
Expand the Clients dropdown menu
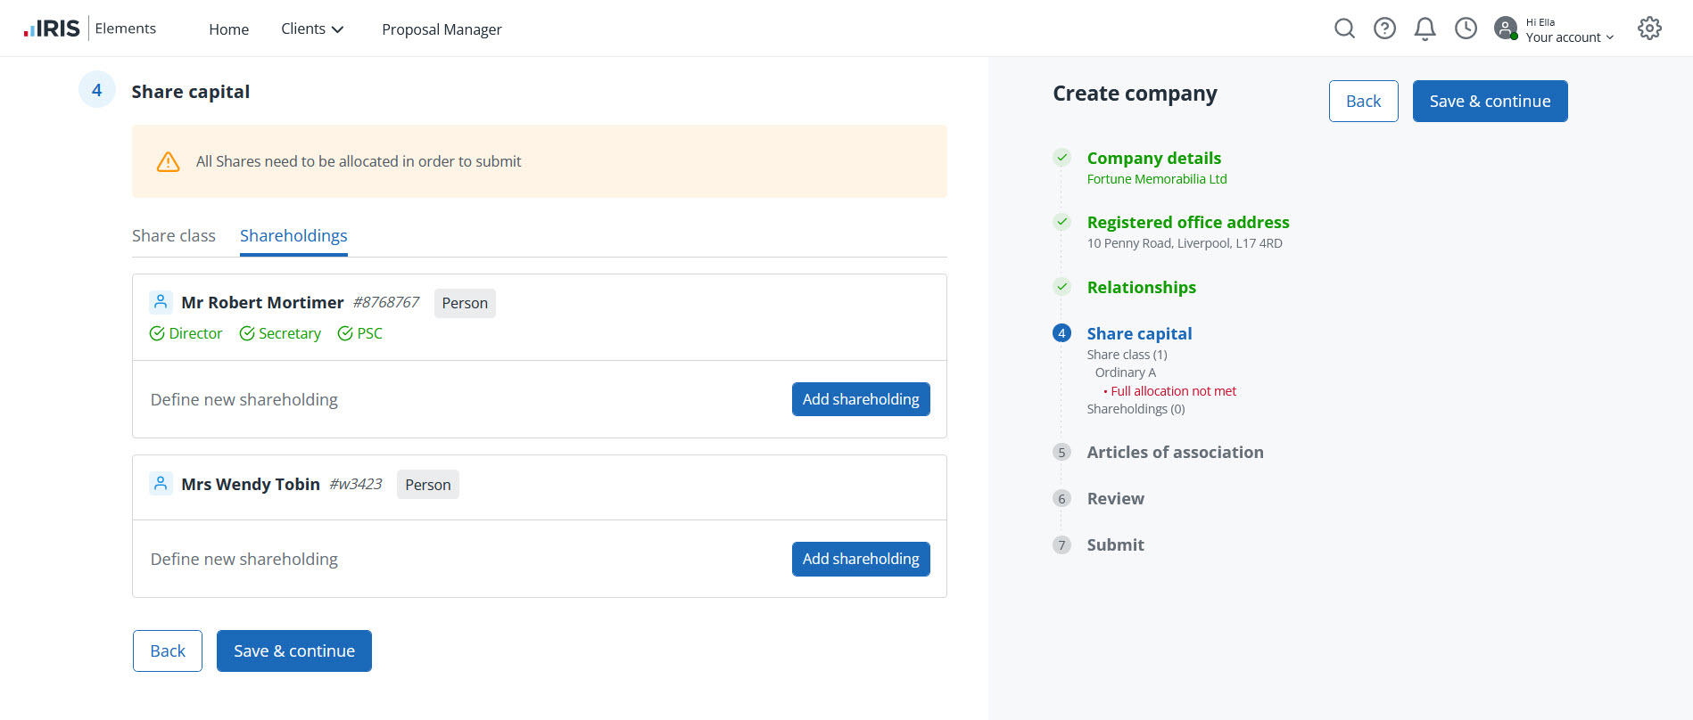point(312,29)
